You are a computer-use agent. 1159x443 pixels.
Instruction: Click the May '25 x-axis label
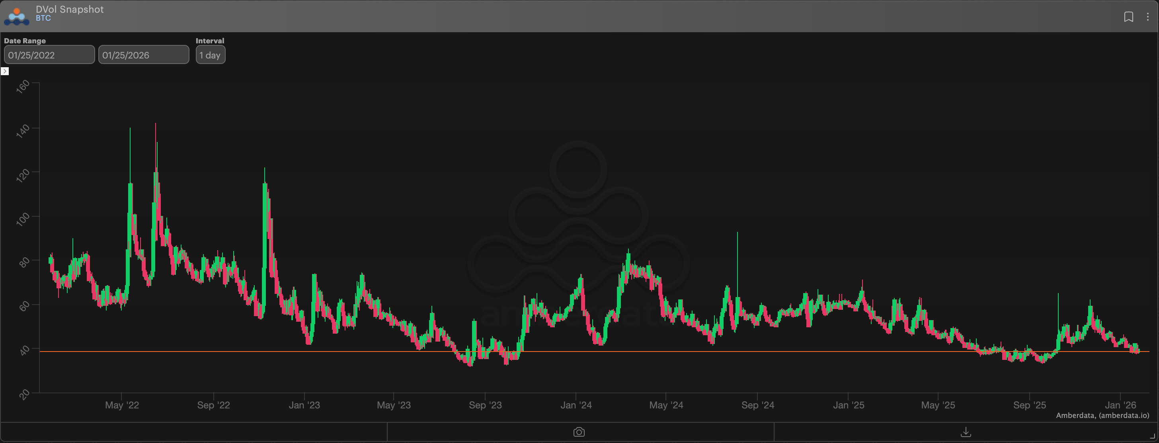pyautogui.click(x=938, y=405)
